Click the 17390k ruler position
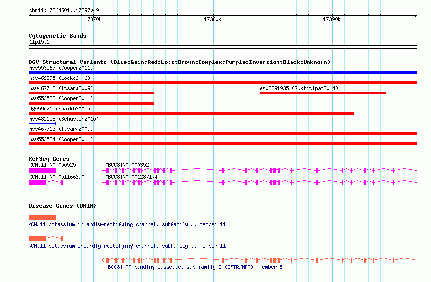This screenshot has height=282, width=431. [332, 19]
